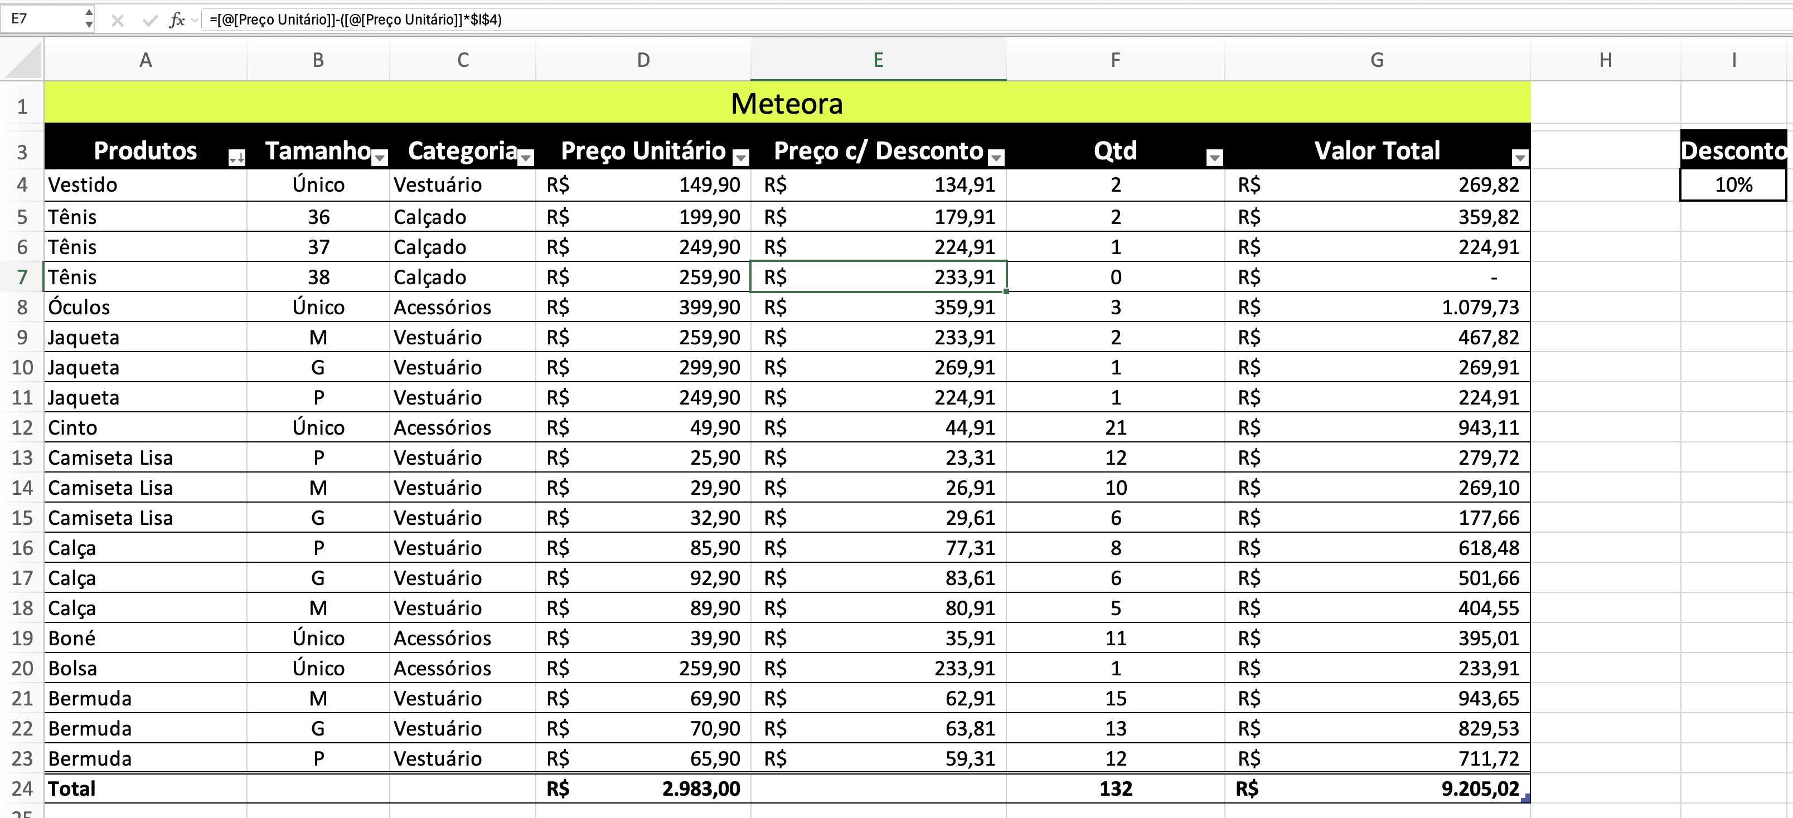Open the Categoria filter dropdown arrow
1793x818 pixels.
click(x=526, y=158)
